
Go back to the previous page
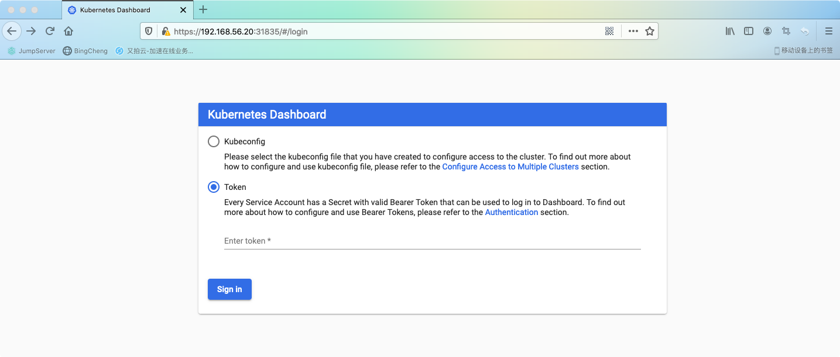(12, 31)
